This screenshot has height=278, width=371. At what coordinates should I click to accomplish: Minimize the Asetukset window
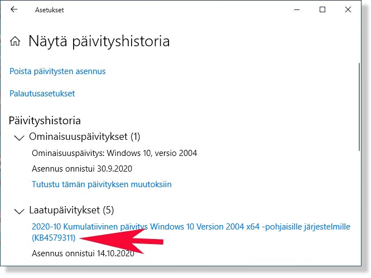[297, 9]
